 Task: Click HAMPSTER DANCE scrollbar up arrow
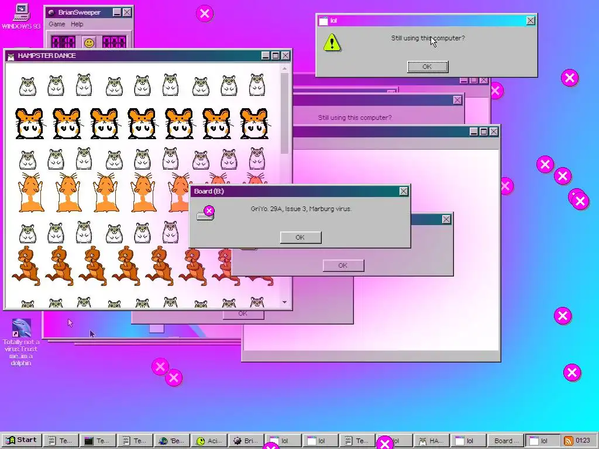pos(284,68)
